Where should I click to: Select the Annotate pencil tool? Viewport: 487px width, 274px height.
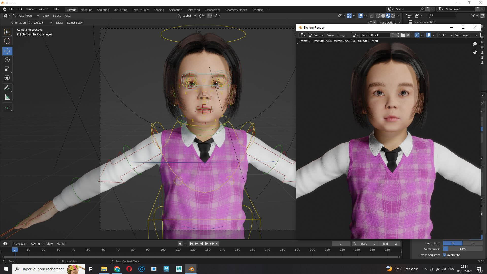pos(7,88)
